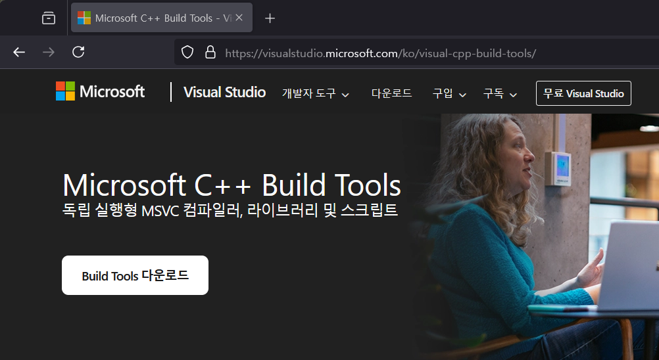
Task: Go to the 다운로드 page
Action: click(391, 93)
